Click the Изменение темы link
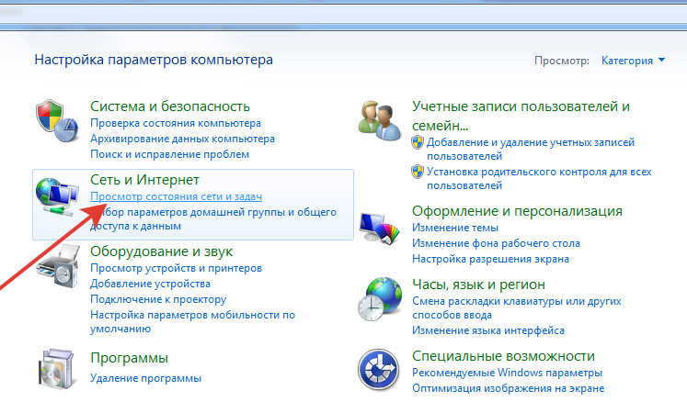Viewport: 687px width, 413px height. tap(455, 228)
